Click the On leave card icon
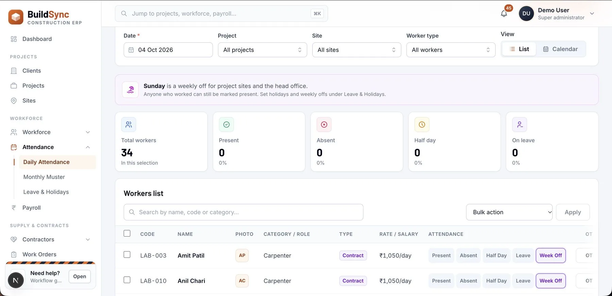The height and width of the screenshot is (296, 612). [x=520, y=125]
